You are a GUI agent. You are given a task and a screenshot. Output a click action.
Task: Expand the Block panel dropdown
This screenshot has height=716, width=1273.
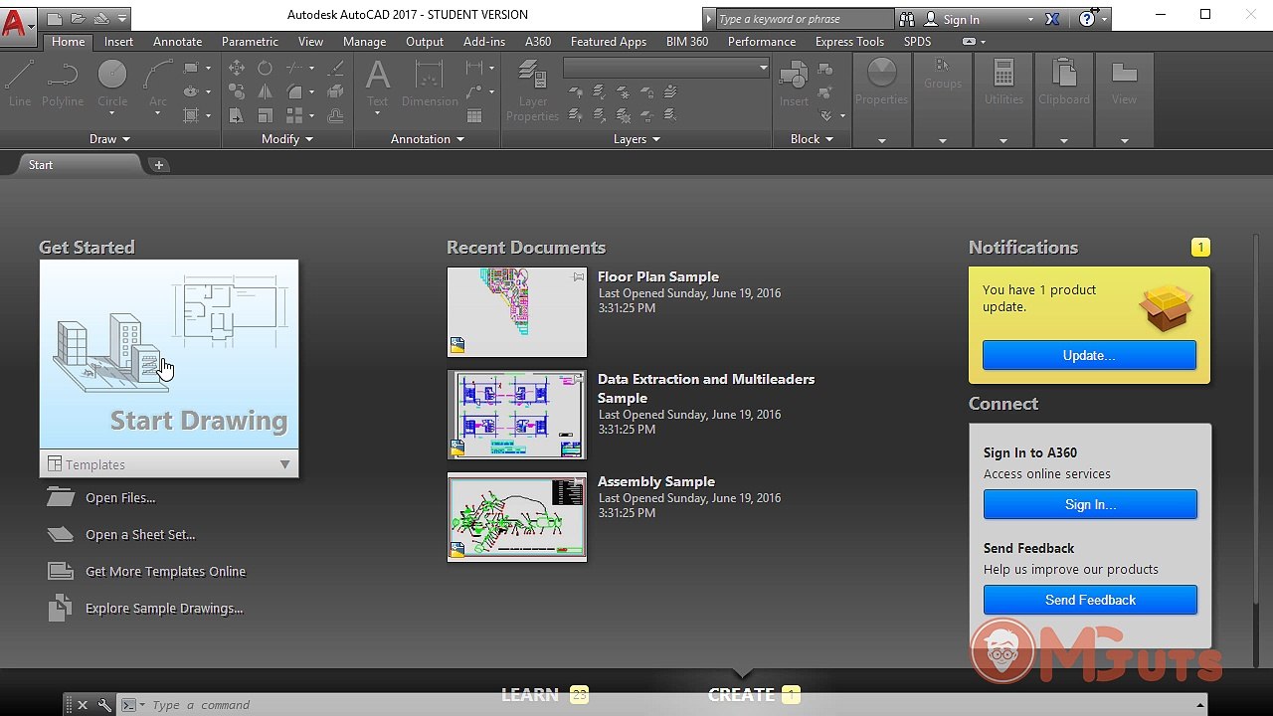point(812,139)
